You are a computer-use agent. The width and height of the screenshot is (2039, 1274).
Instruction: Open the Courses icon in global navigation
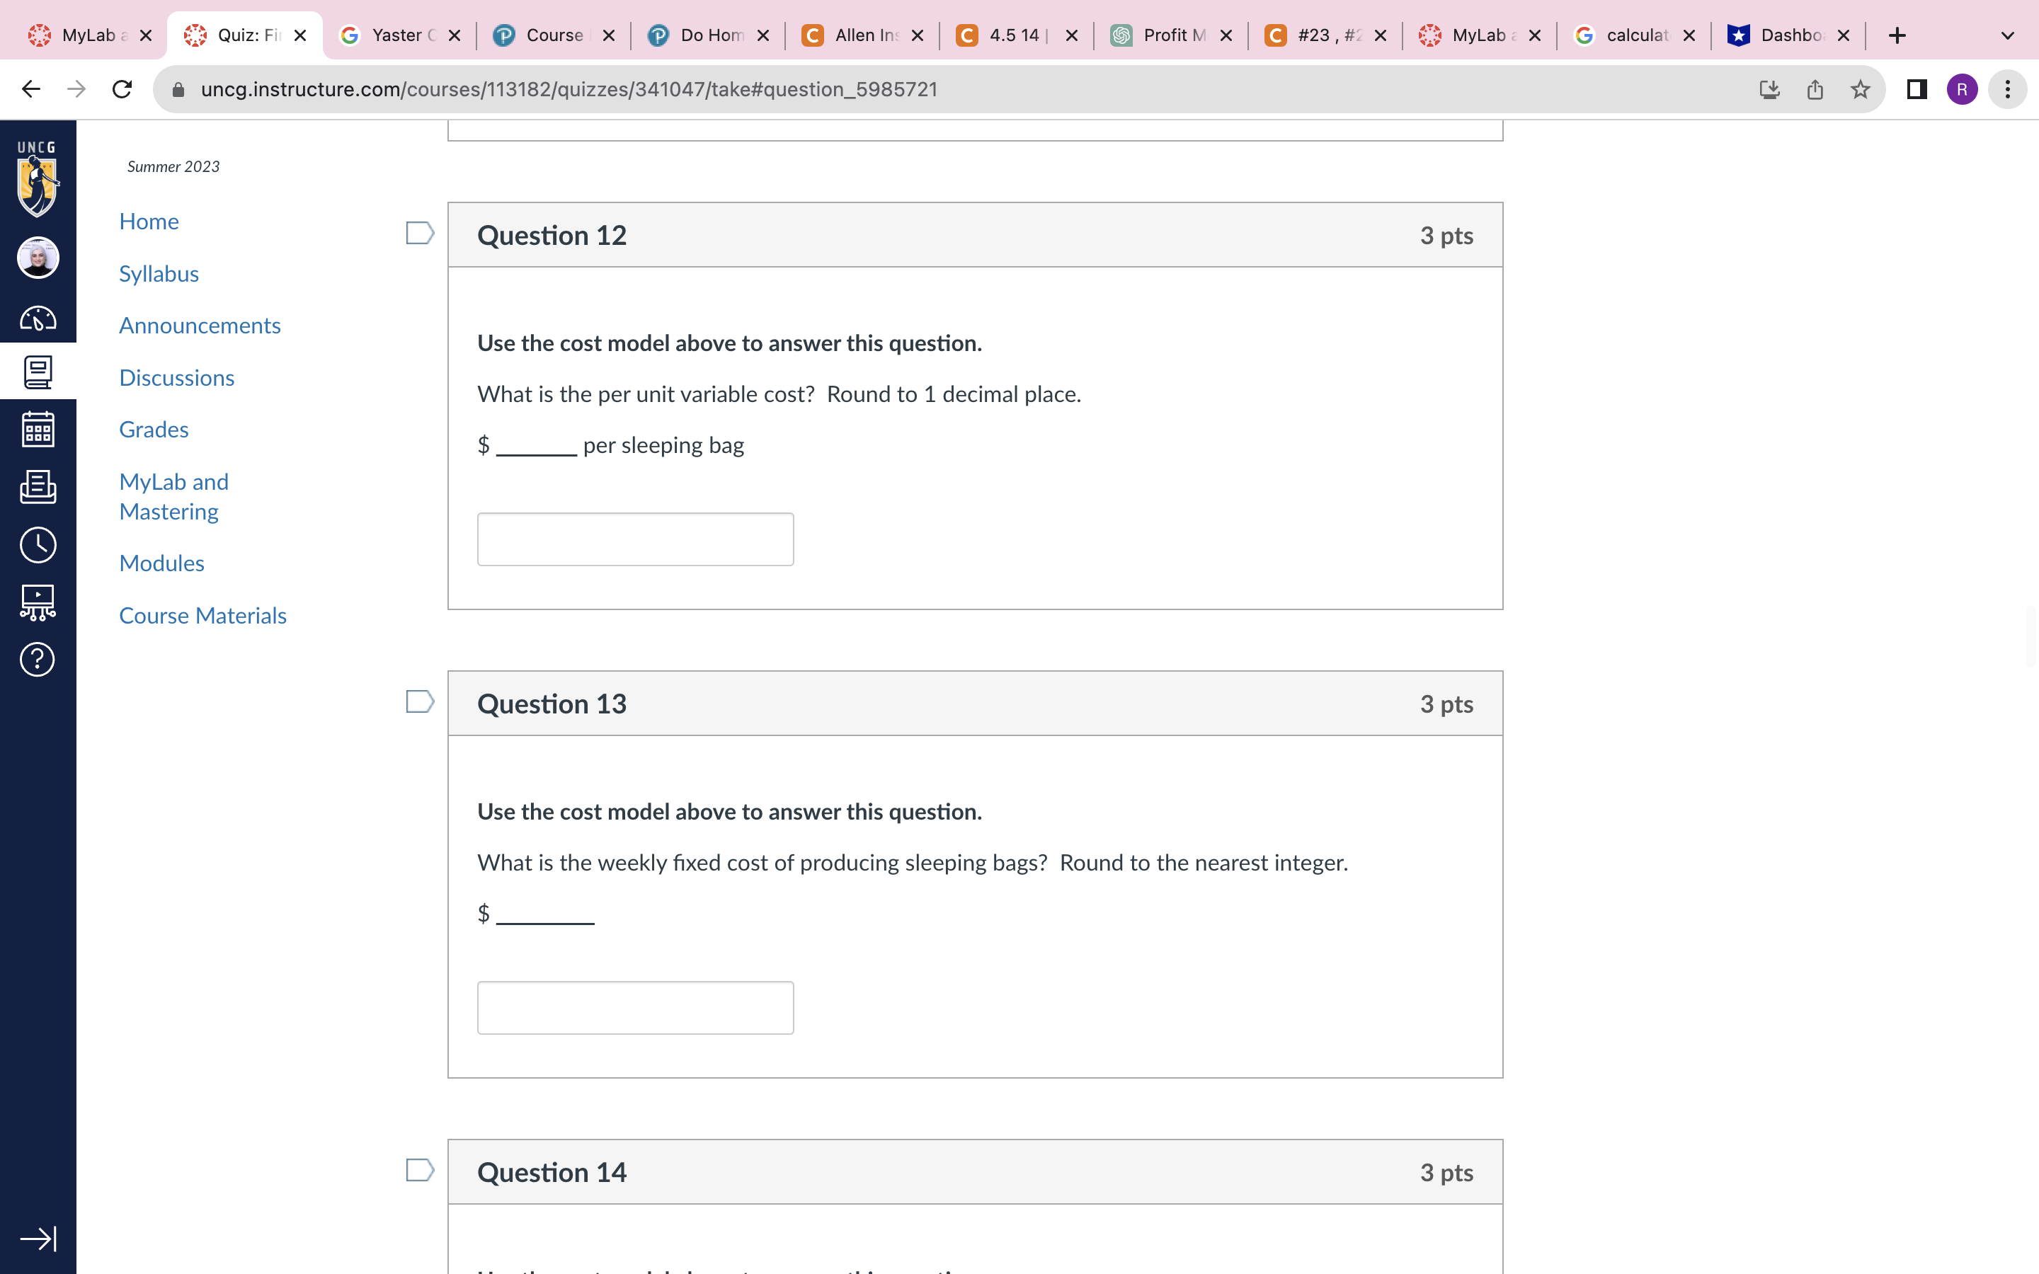pyautogui.click(x=38, y=372)
